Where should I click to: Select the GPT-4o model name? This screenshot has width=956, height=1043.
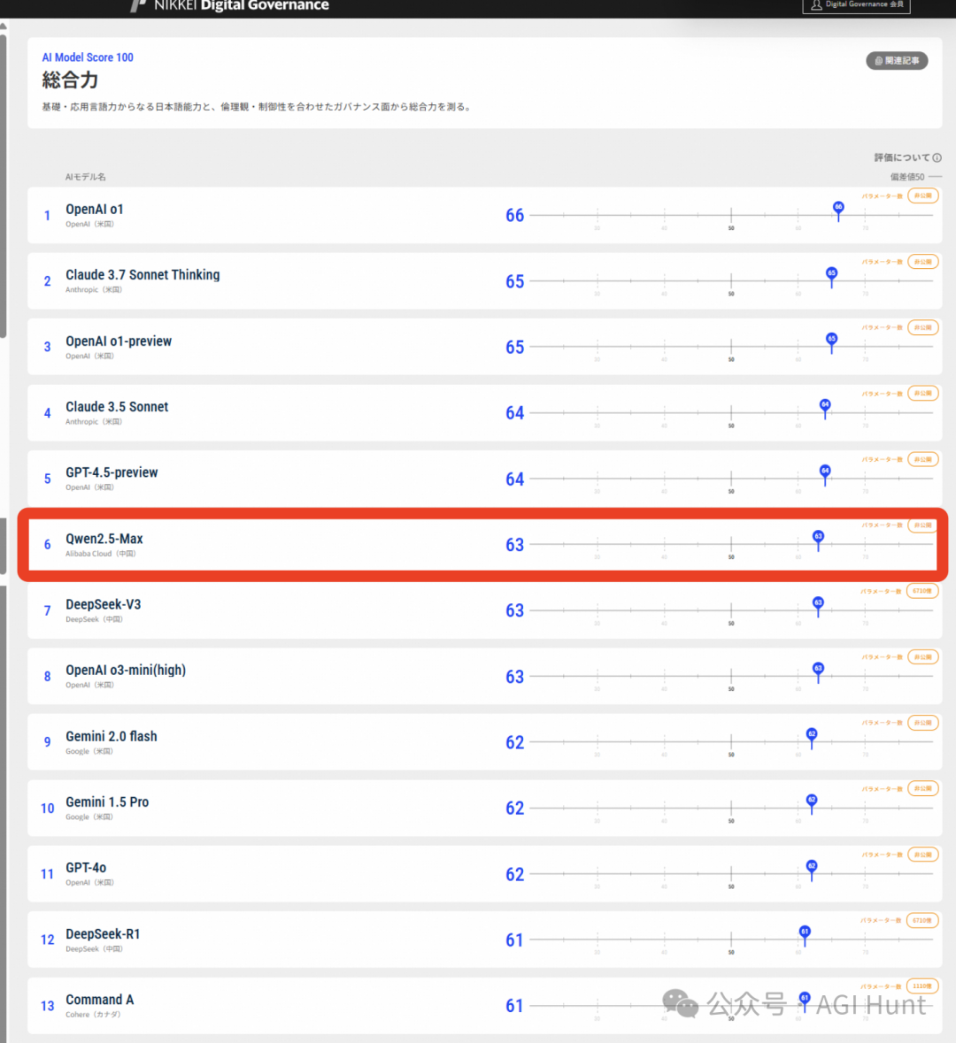coord(86,867)
